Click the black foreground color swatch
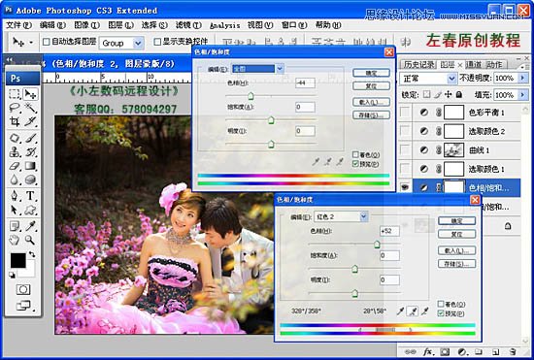 click(x=18, y=261)
